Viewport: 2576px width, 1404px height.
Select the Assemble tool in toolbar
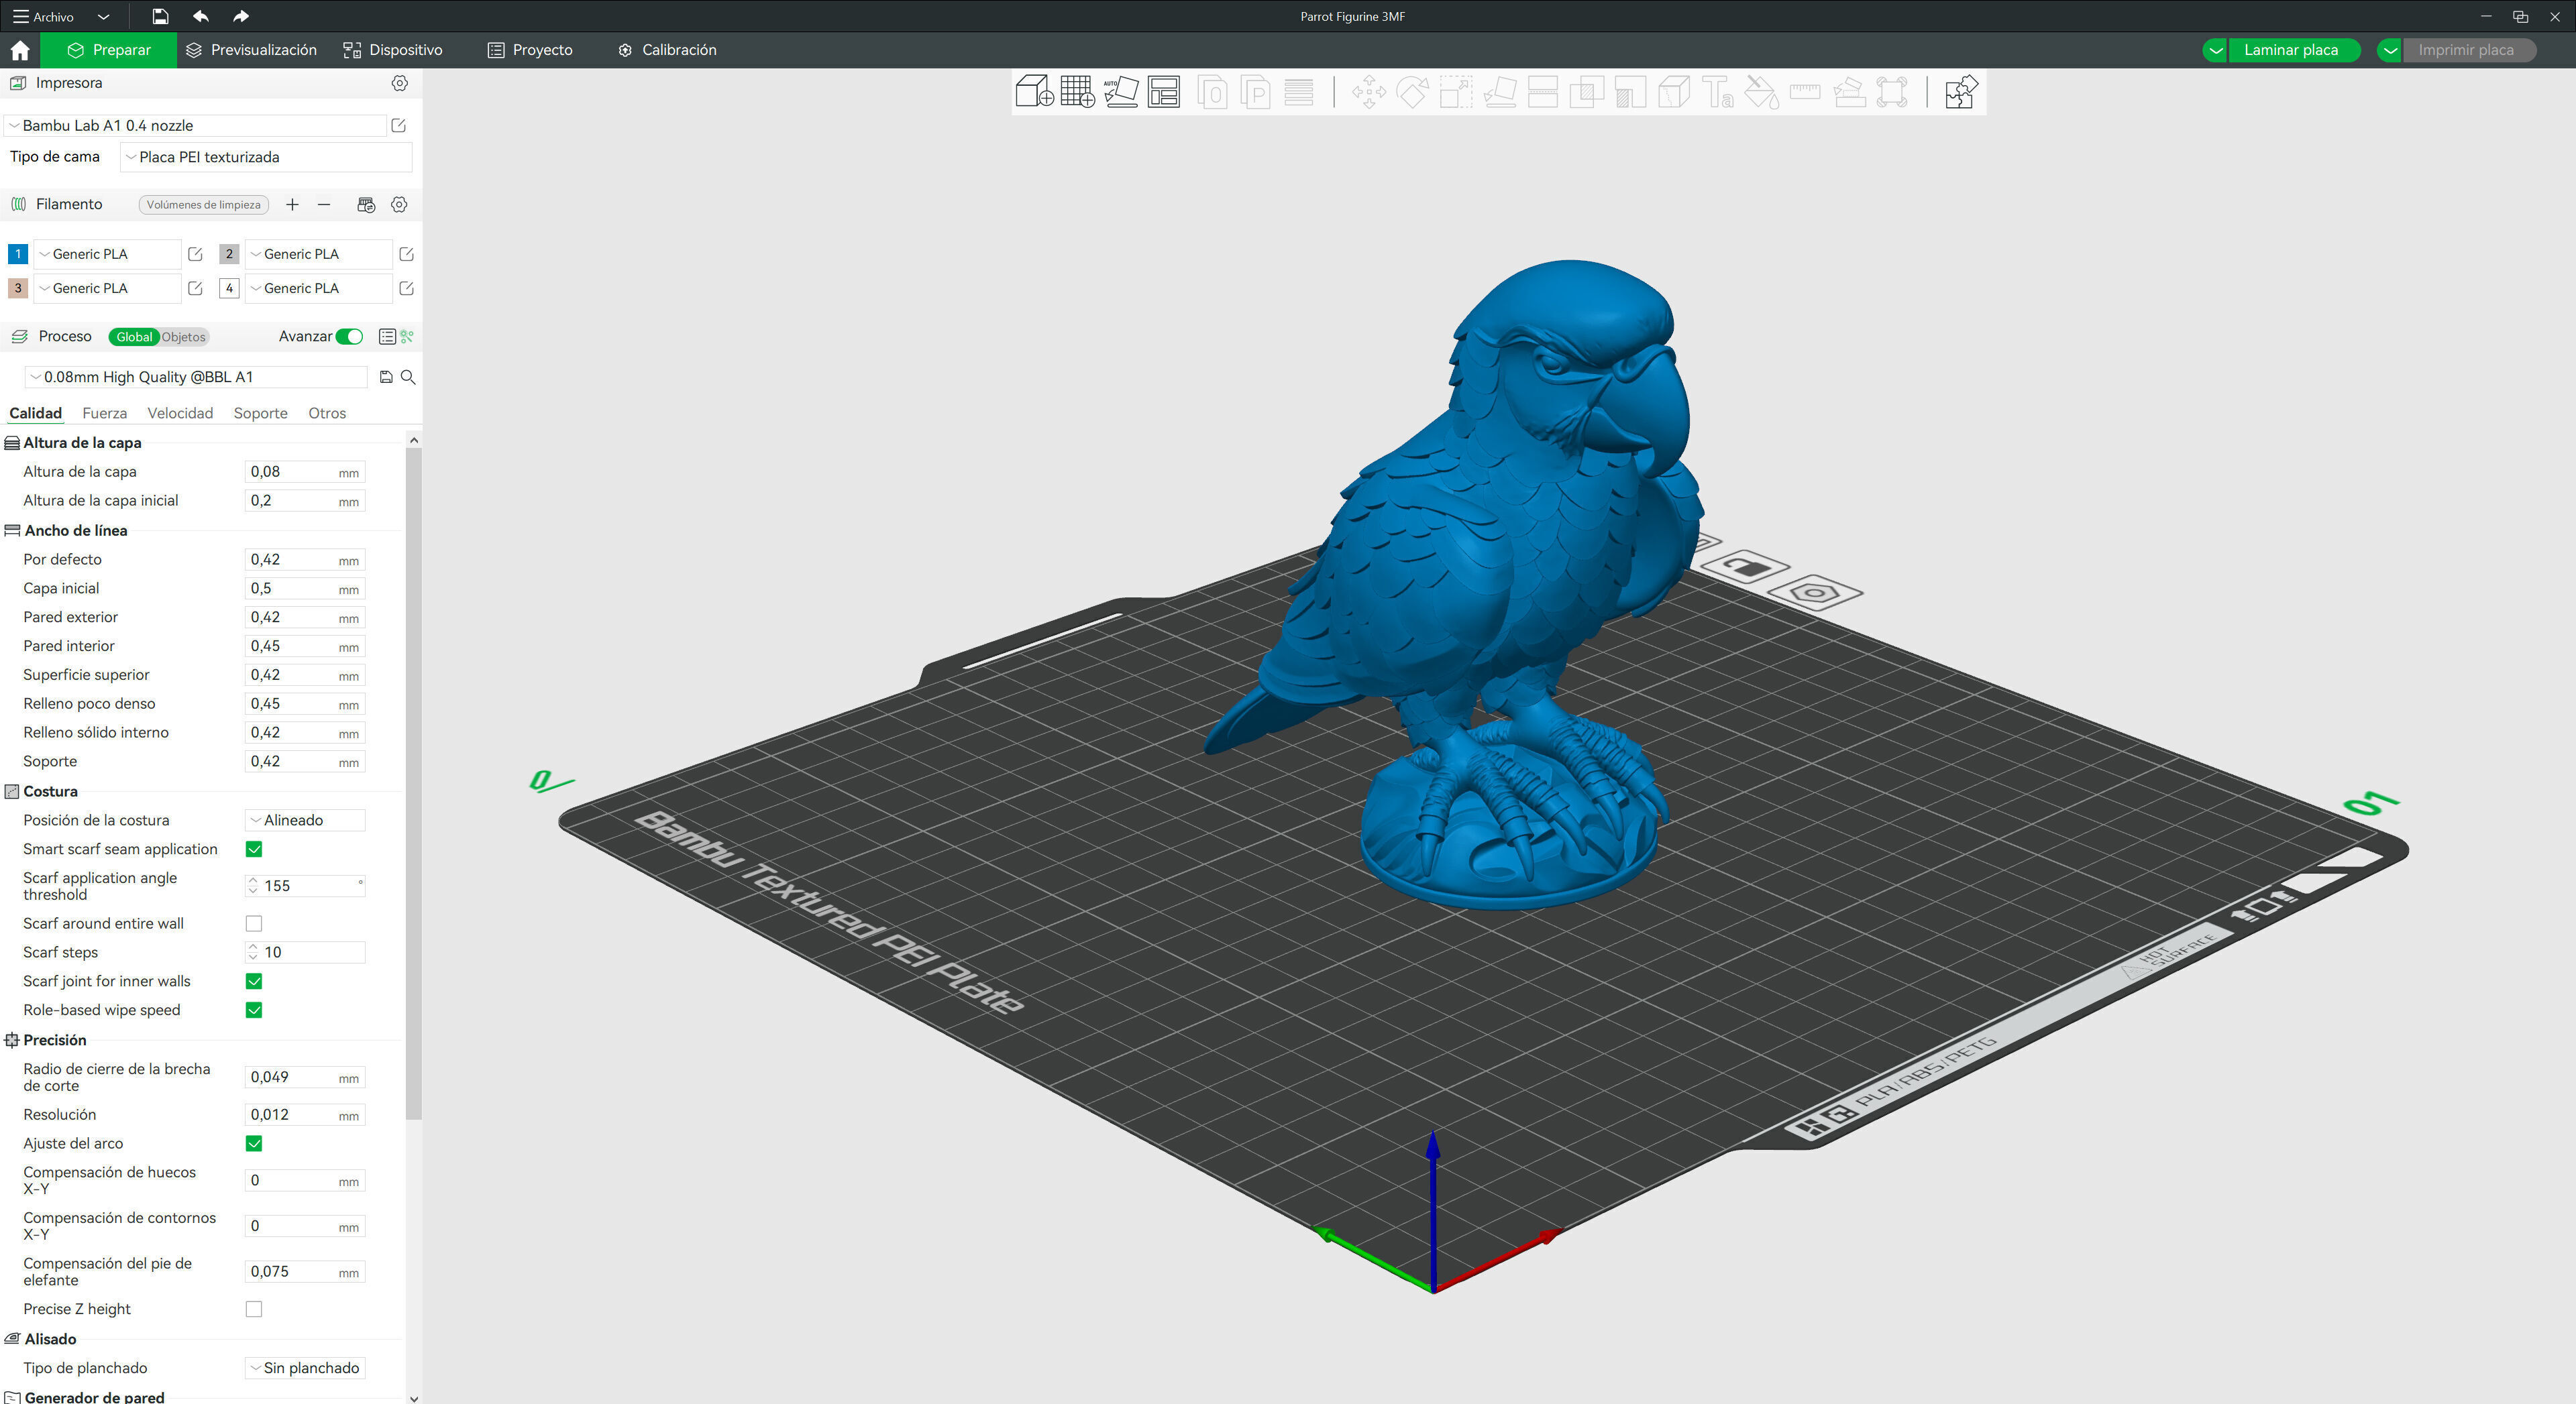pos(1849,93)
